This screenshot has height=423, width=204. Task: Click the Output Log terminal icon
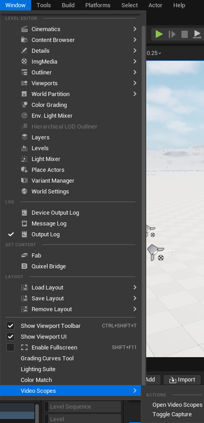pos(24,234)
